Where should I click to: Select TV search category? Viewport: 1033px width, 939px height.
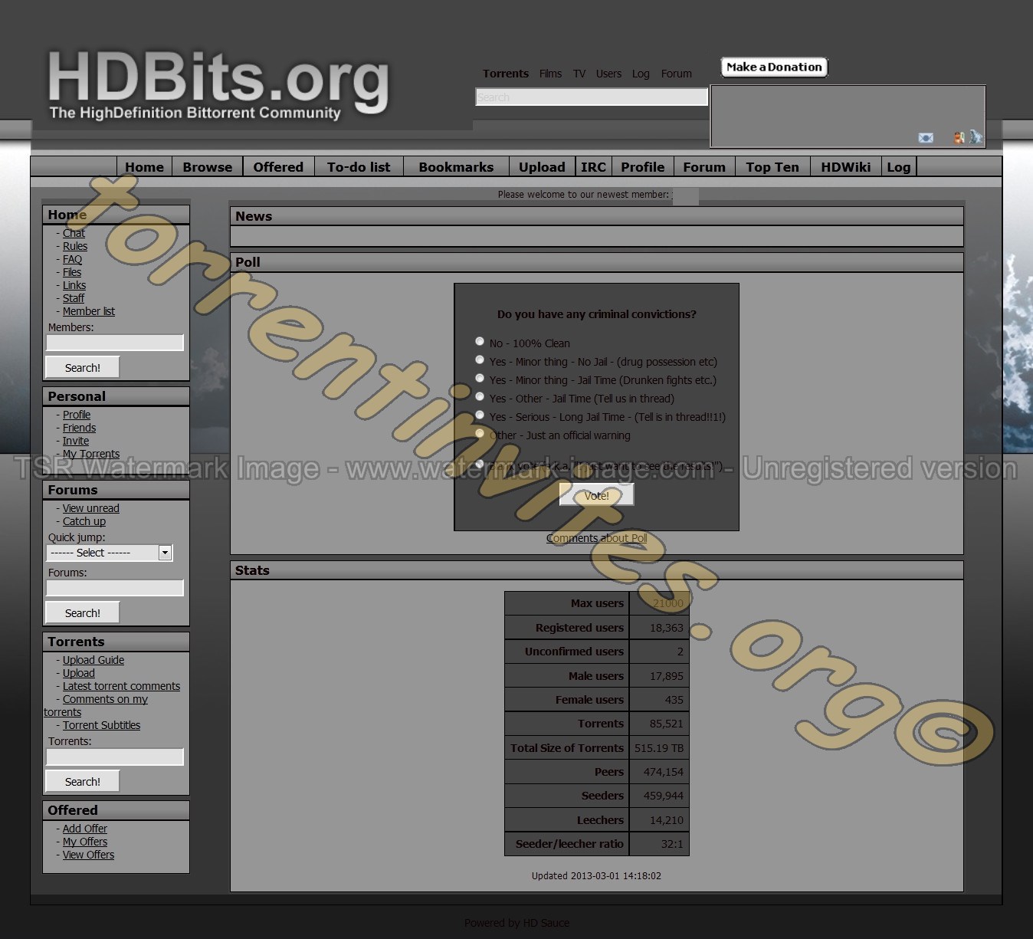tap(579, 74)
